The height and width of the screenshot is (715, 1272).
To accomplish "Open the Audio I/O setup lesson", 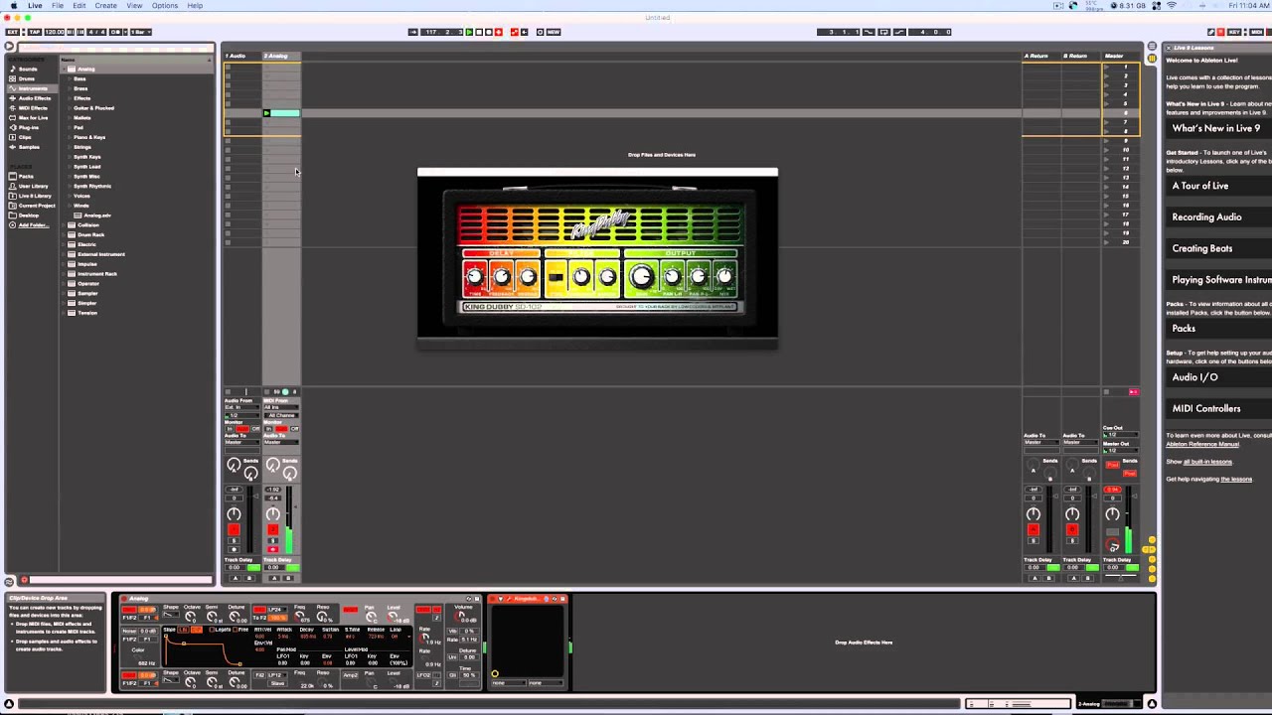I will 1218,377.
